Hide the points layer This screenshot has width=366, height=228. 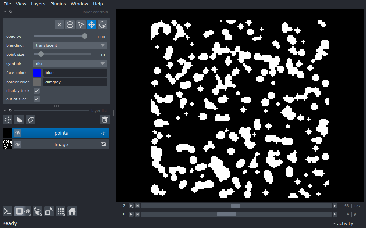[18, 133]
